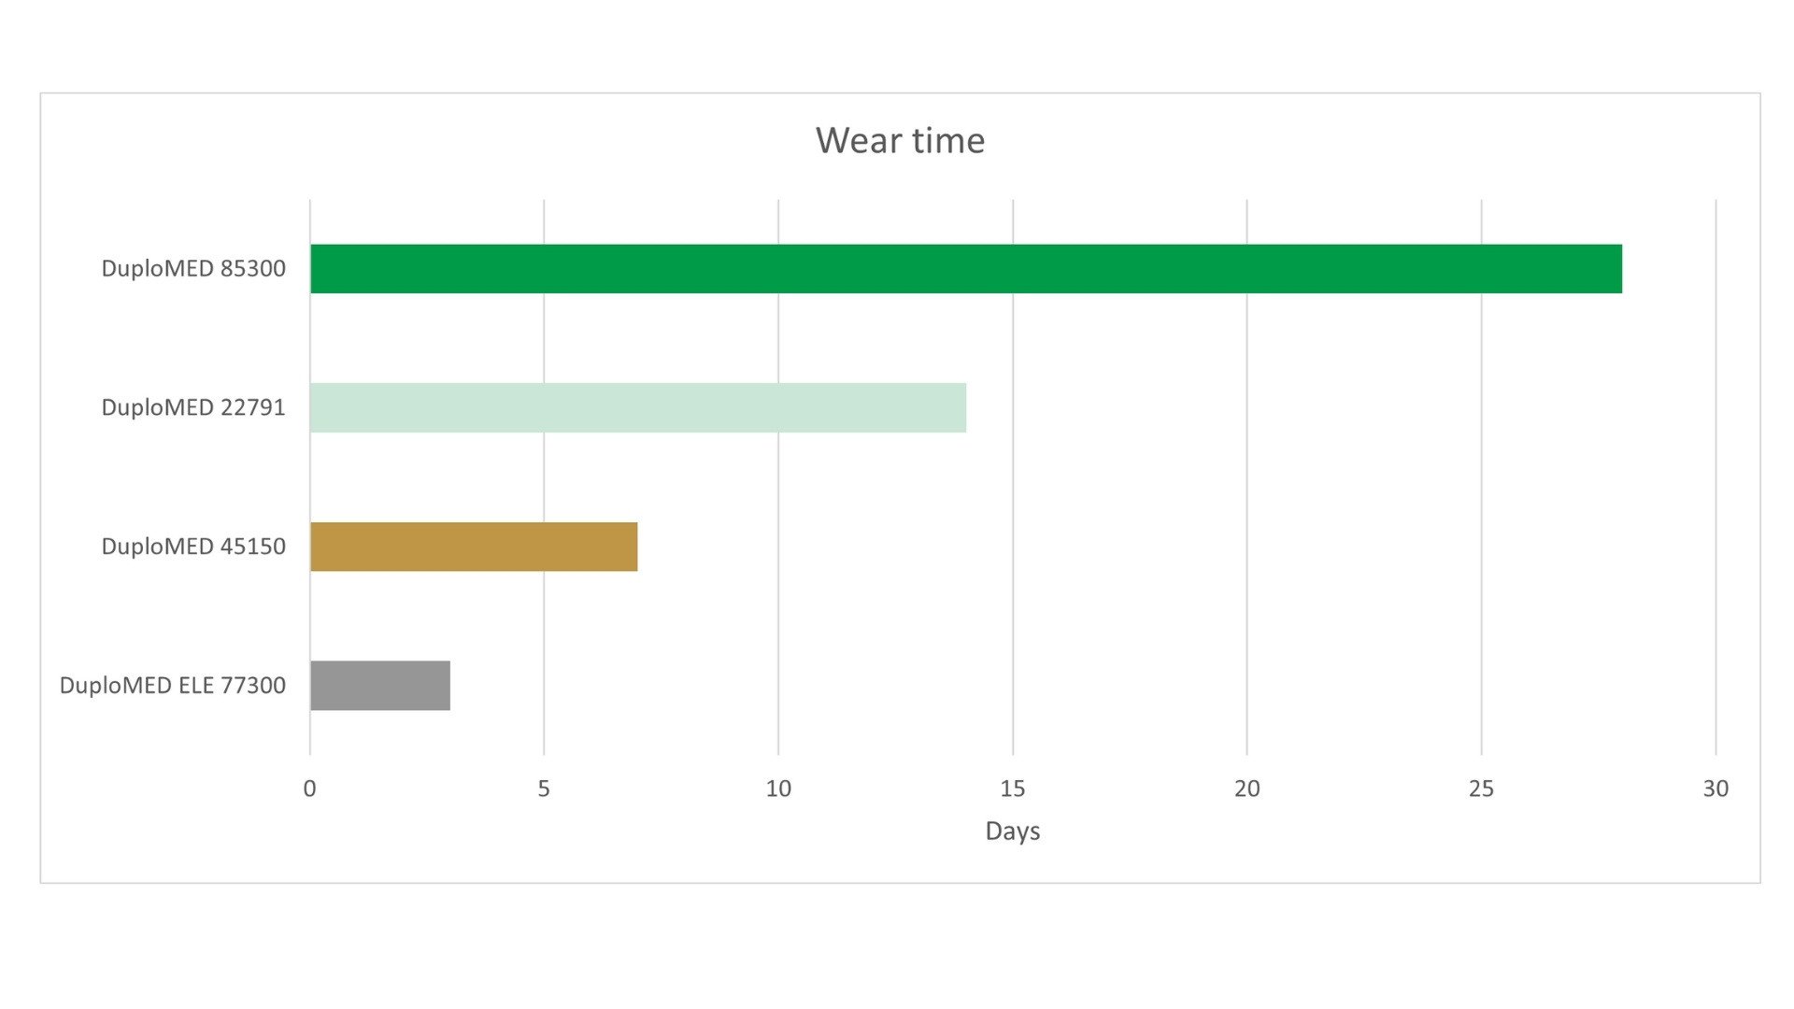
Task: Click the "0" tick label on the axis
Action: point(310,789)
